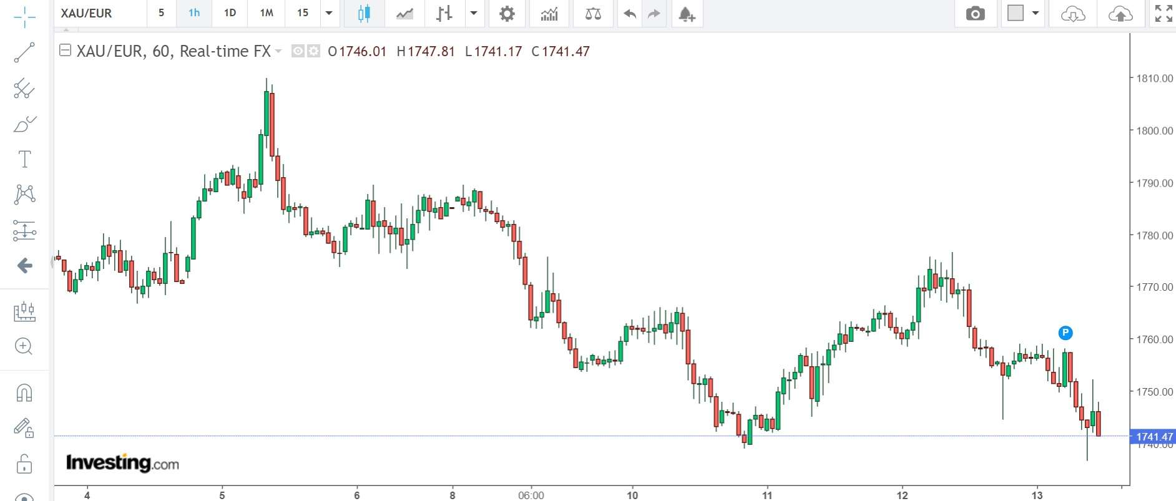This screenshot has width=1176, height=501.
Task: Open the layout selector dropdown arrow
Action: pyautogui.click(x=1035, y=13)
